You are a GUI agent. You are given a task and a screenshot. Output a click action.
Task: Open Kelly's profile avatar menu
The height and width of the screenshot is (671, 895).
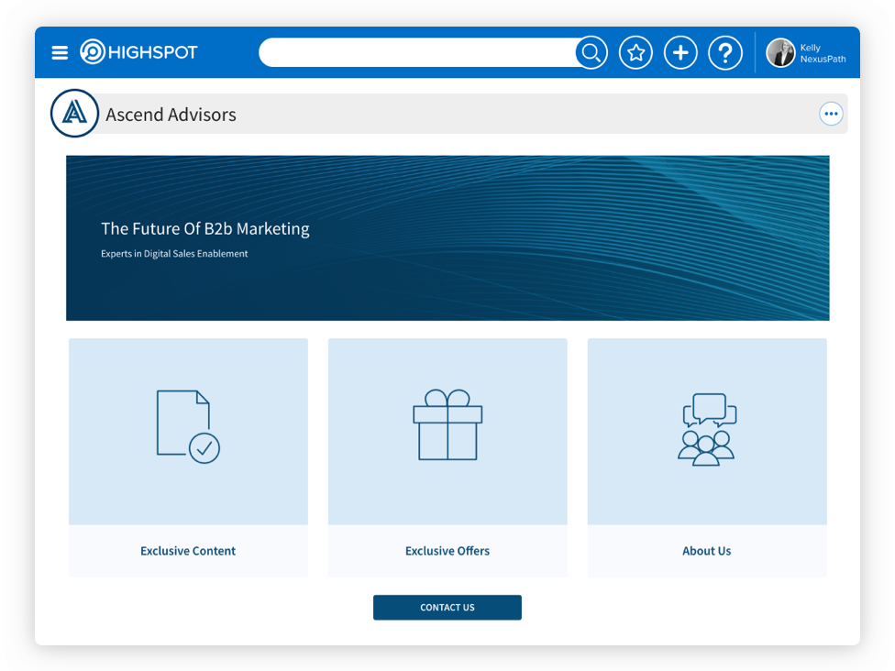tap(780, 53)
